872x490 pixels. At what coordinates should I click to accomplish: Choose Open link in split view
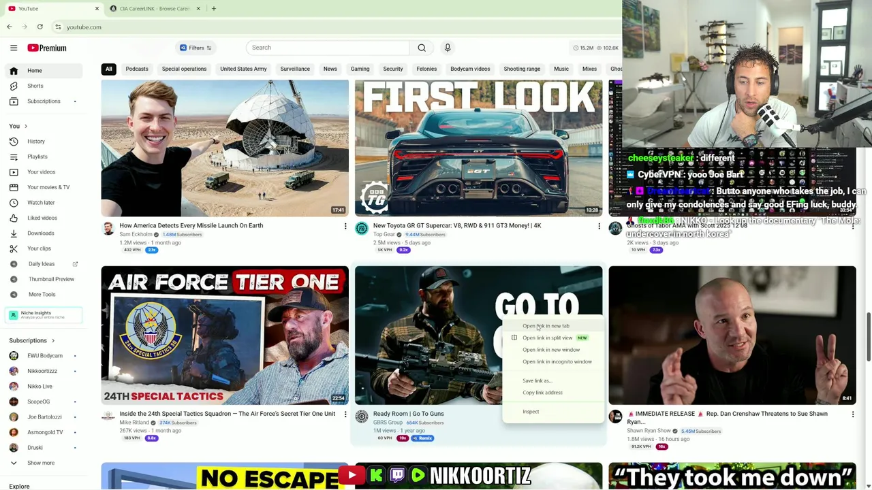pyautogui.click(x=552, y=338)
